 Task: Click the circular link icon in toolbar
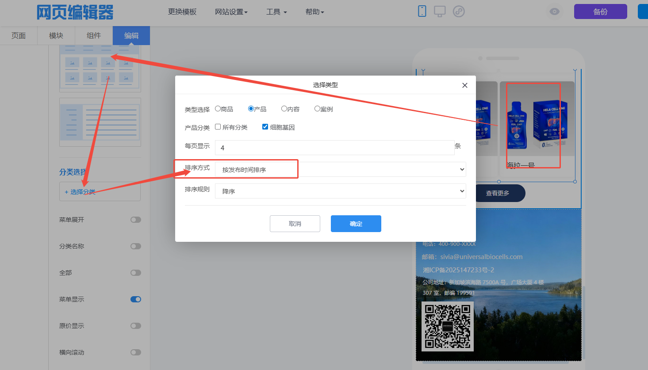459,11
